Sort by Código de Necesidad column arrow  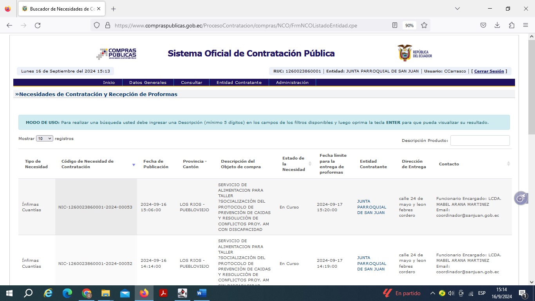point(134,165)
